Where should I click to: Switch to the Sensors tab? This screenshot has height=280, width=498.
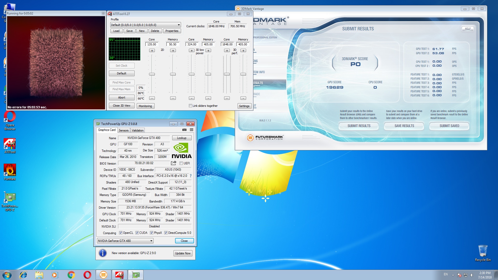point(123,130)
